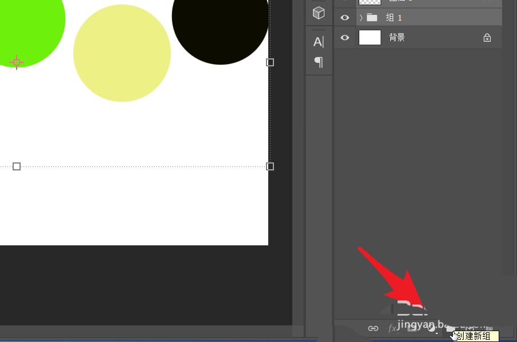This screenshot has height=342, width=517.
Task: Click the create new group icon
Action: point(451,328)
